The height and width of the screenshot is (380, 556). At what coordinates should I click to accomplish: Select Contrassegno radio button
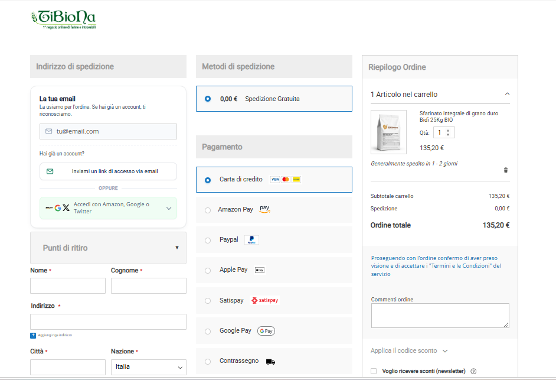pyautogui.click(x=208, y=362)
